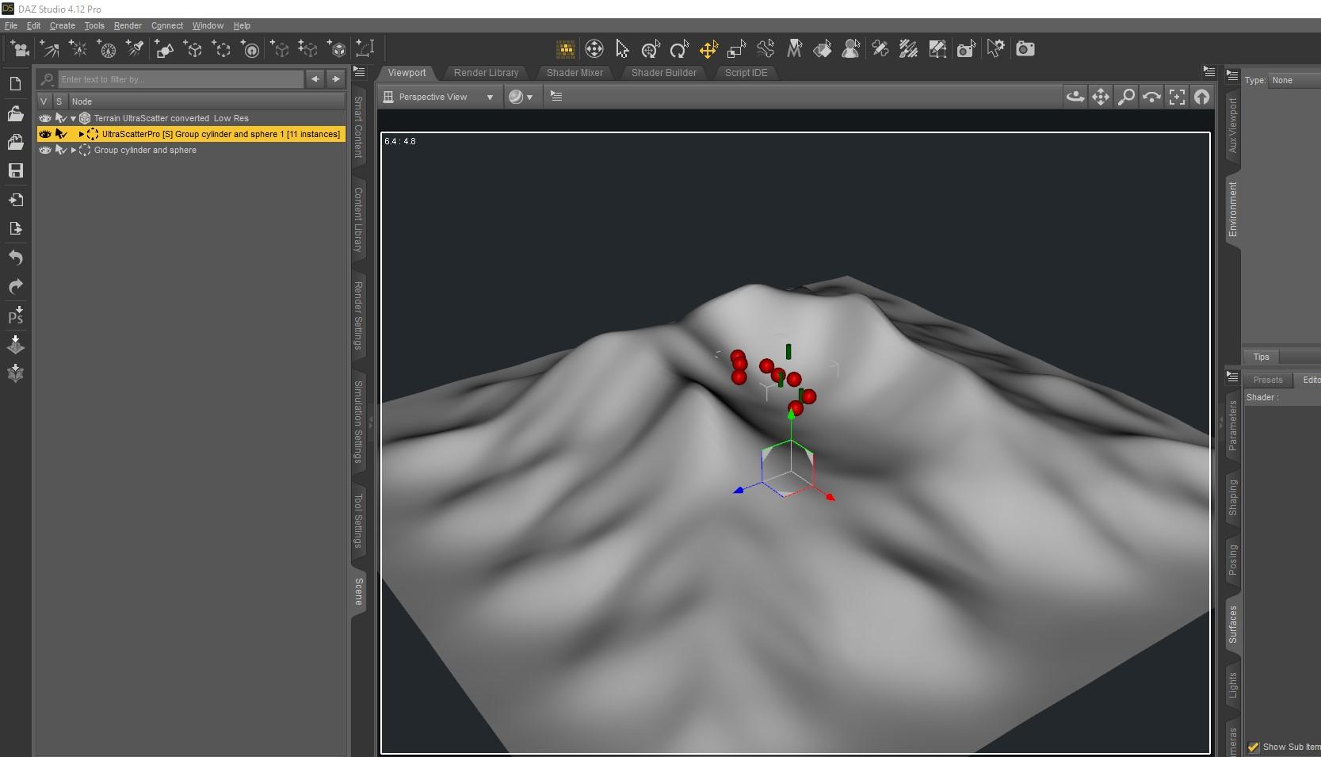Viewport: 1321px width, 757px height.
Task: Activate the Rotate tool
Action: click(x=679, y=49)
